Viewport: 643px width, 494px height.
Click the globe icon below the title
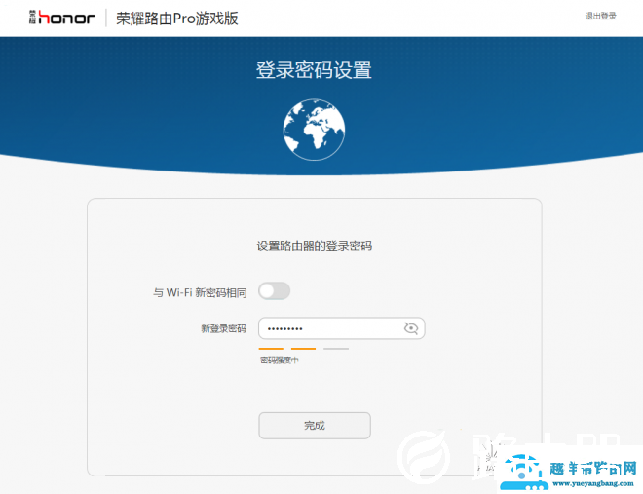(x=314, y=130)
